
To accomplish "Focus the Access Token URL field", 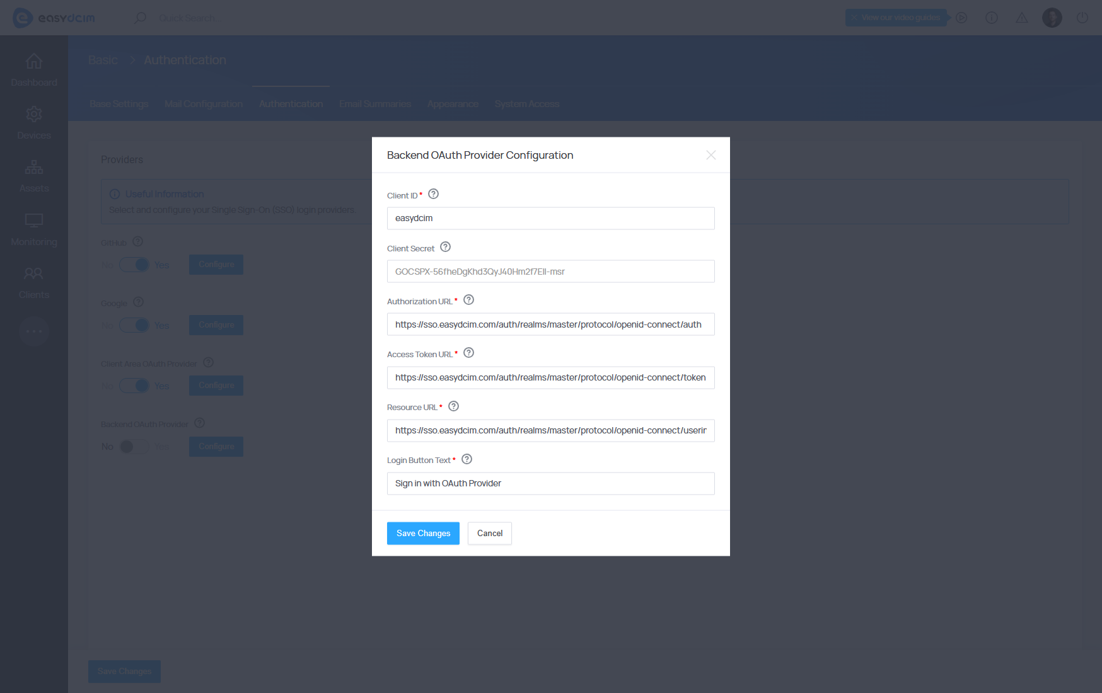I will (x=550, y=377).
